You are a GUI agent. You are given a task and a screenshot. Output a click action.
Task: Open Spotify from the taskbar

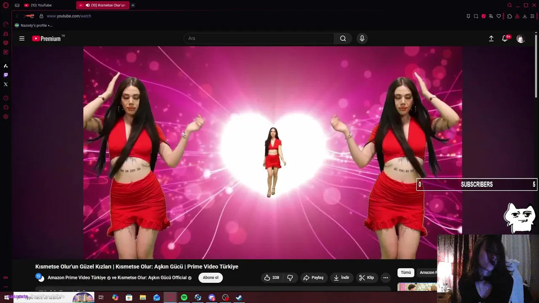(x=184, y=298)
